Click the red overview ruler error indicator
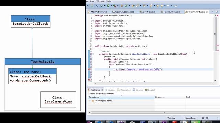Viewport: 220px width, 123px height. 218,15
